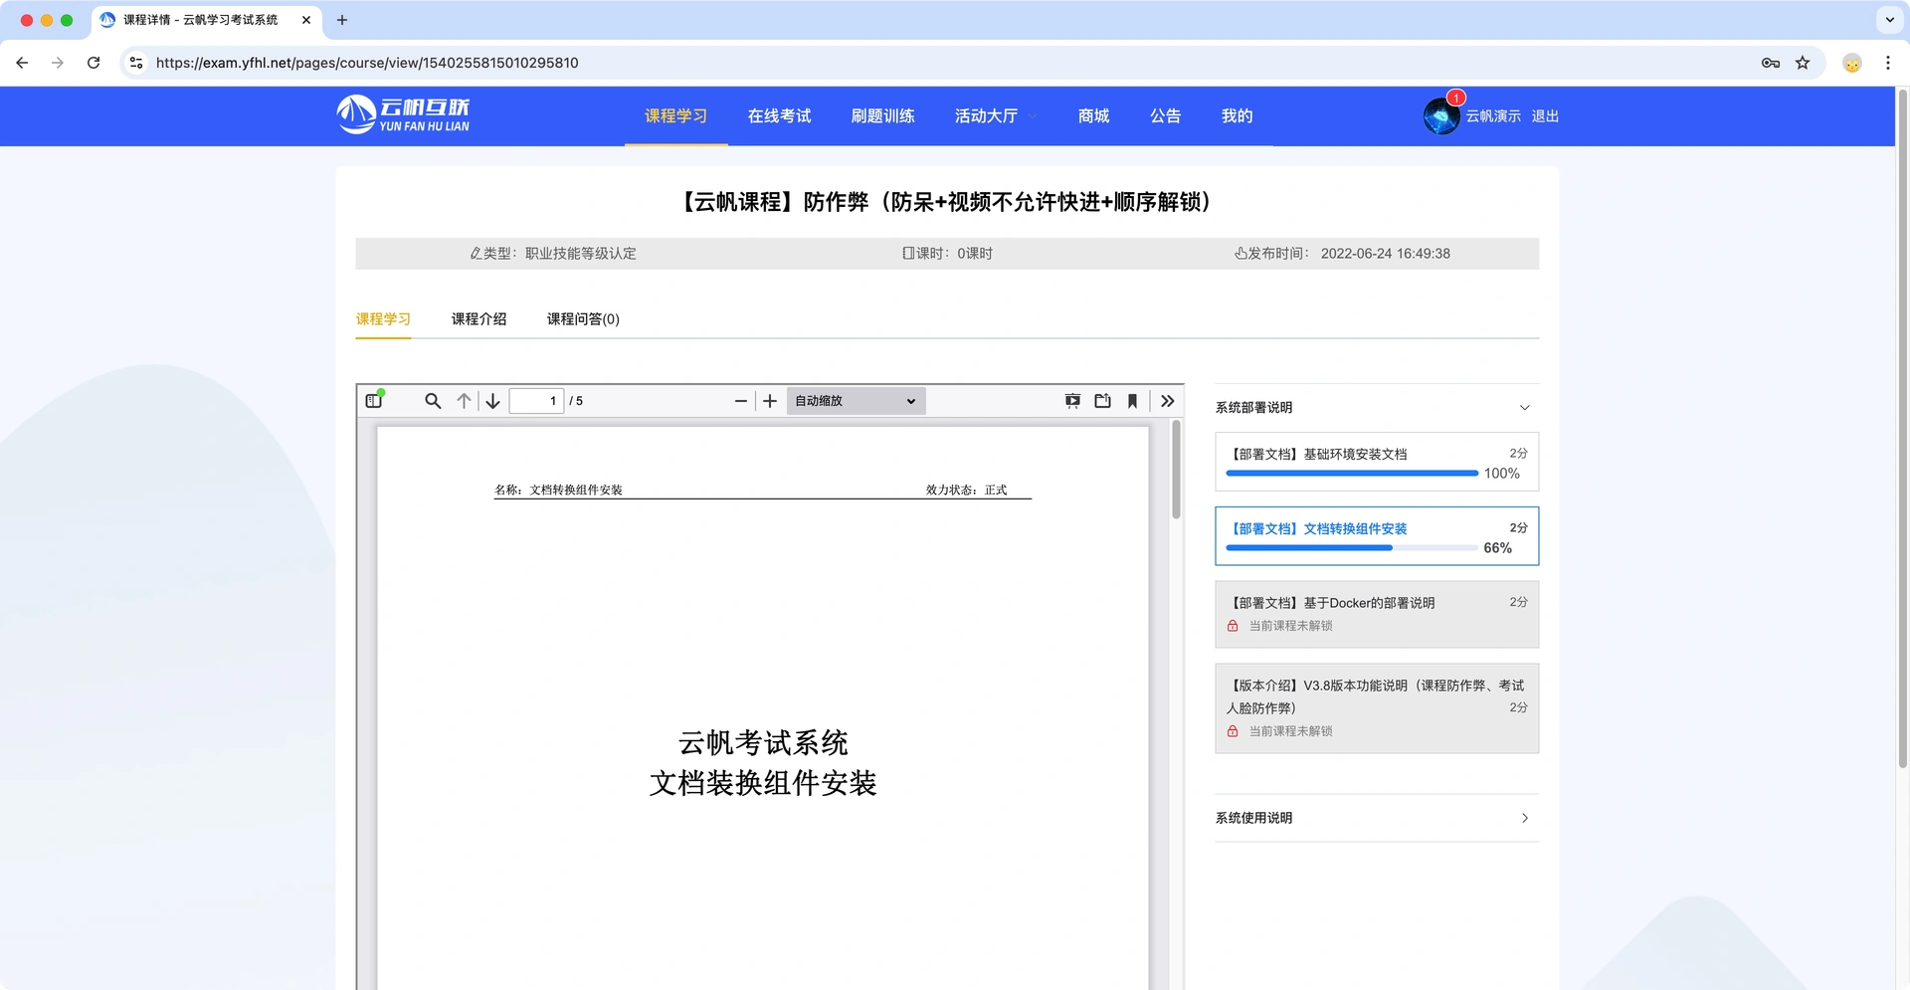Click the browser password key icon
The height and width of the screenshot is (990, 1910).
click(1770, 63)
